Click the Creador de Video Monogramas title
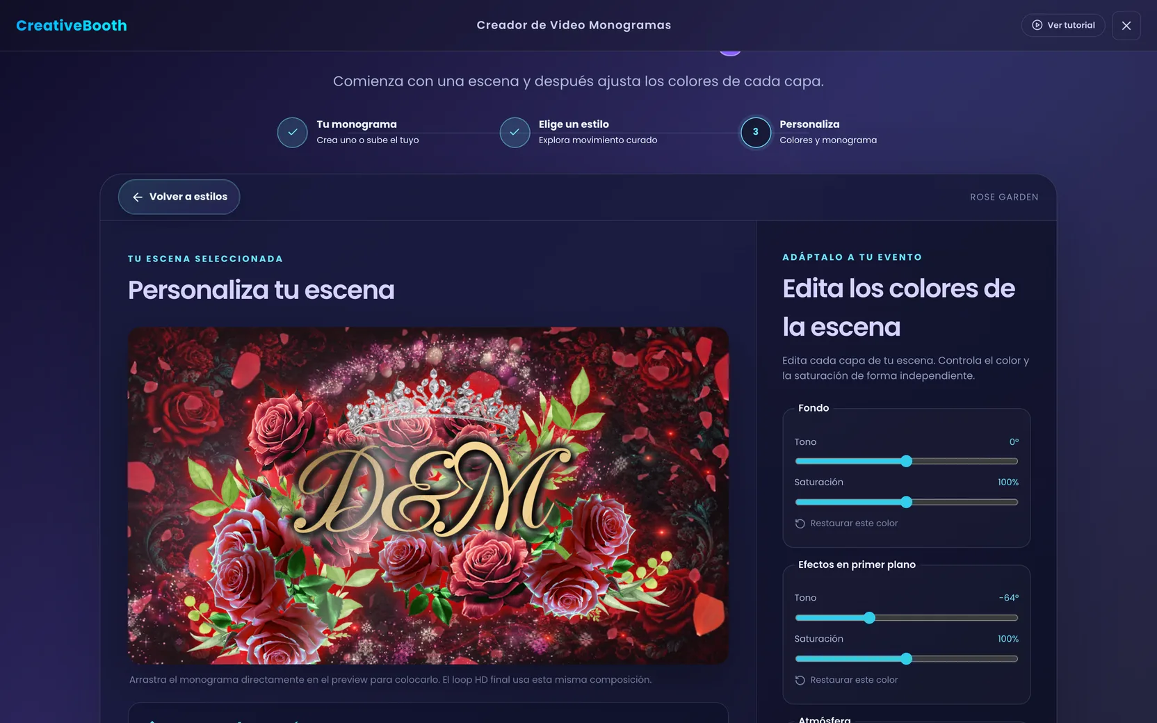Viewport: 1157px width, 723px height. click(574, 25)
